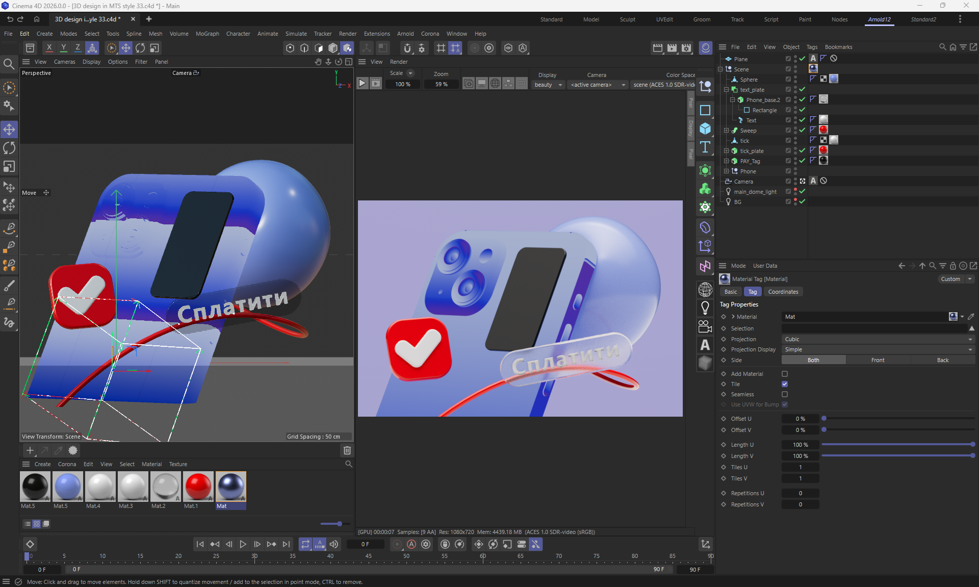Image resolution: width=979 pixels, height=587 pixels.
Task: Start IPR render with the play icon
Action: pyautogui.click(x=362, y=84)
